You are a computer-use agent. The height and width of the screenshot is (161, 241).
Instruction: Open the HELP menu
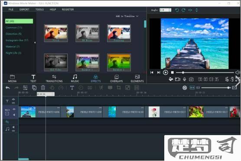coord(53,9)
